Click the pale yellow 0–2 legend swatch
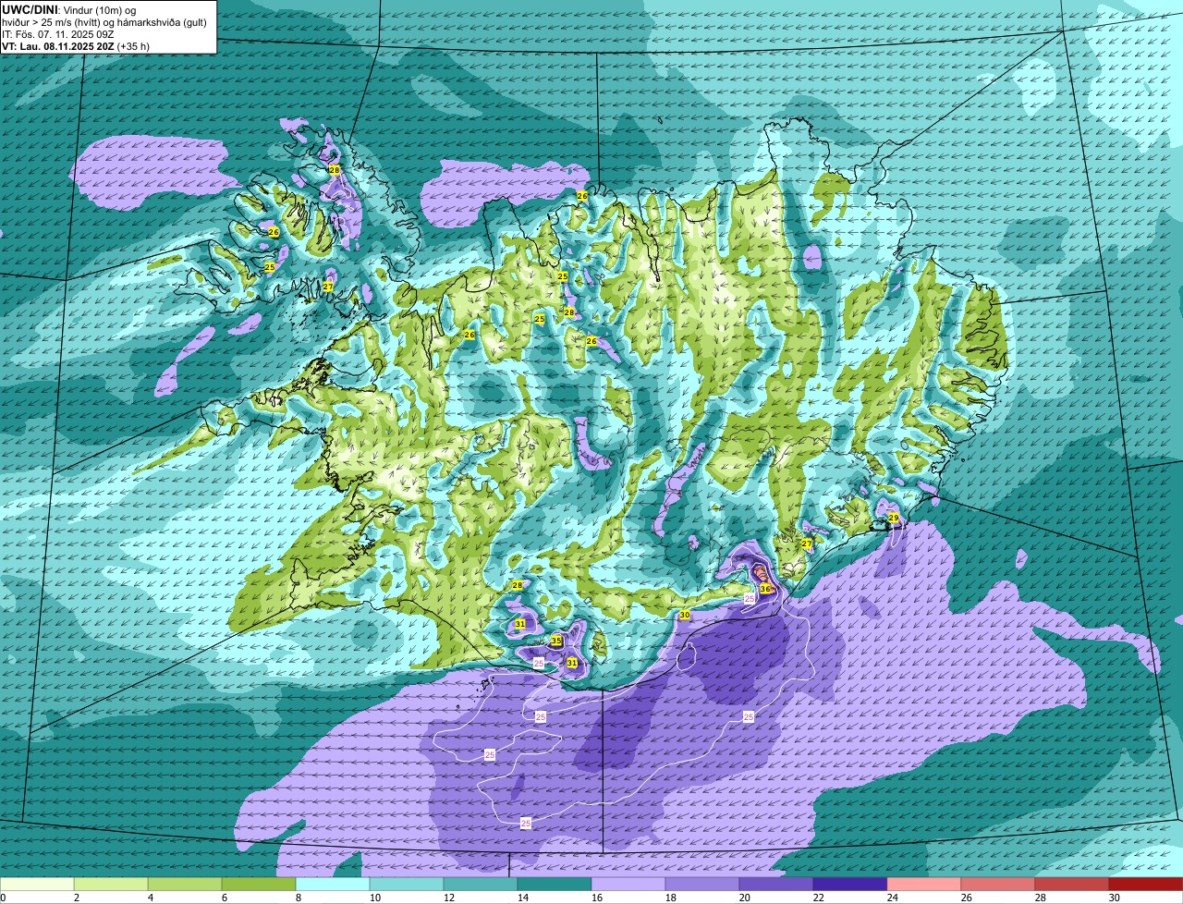The image size is (1183, 904). tap(37, 885)
